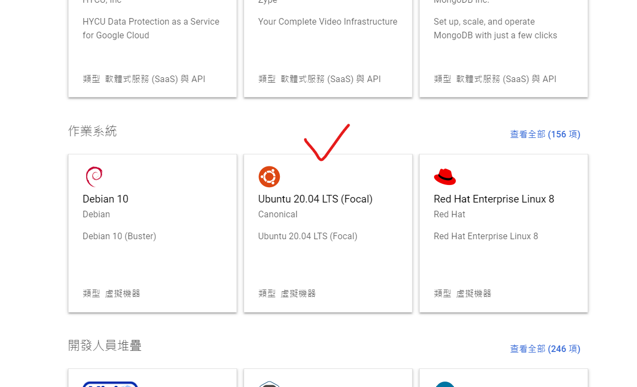
Task: Open the Debian 10 card title
Action: tap(105, 199)
